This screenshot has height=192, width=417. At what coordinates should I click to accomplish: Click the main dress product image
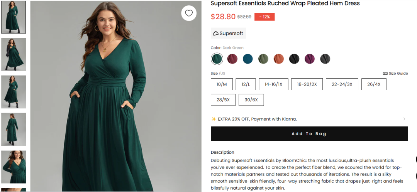116,100
